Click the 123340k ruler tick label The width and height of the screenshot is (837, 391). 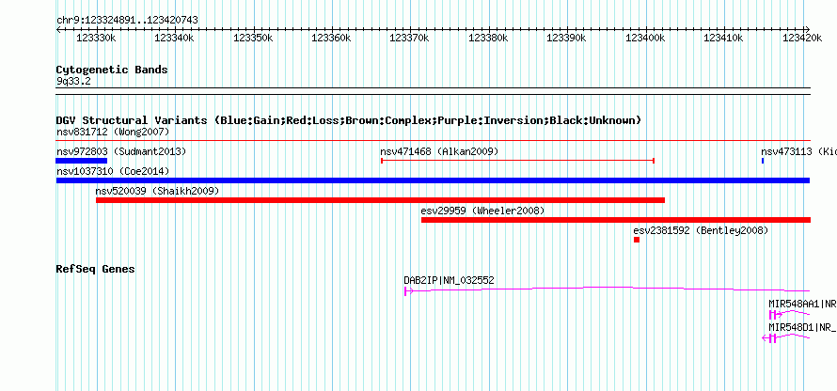pyautogui.click(x=173, y=39)
